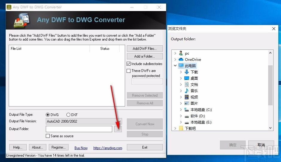Click the folder tree scrollbar thumb

271,85
